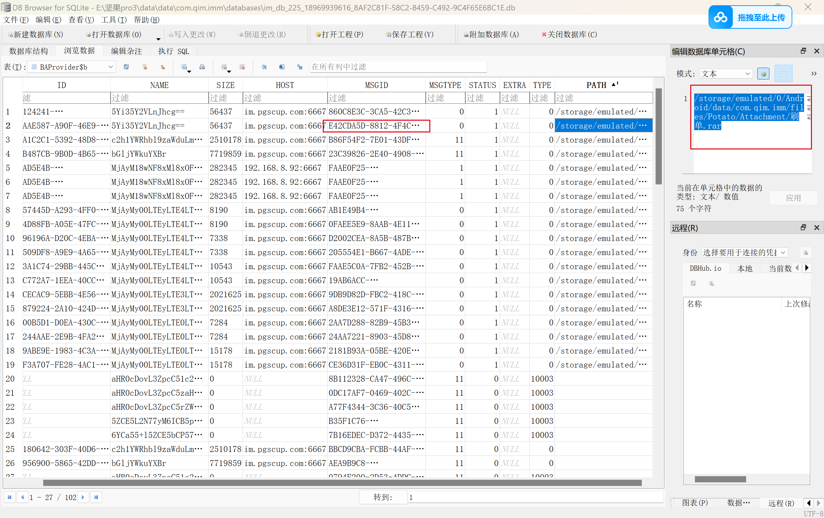
Task: Expand the insert record dropdown arrow
Action: point(229,71)
